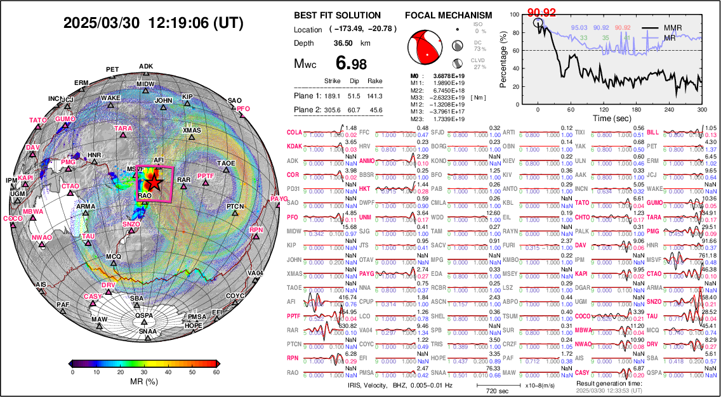The width and height of the screenshot is (721, 397).
Task: Select the PET station triangle on the globe
Action: pyautogui.click(x=113, y=76)
